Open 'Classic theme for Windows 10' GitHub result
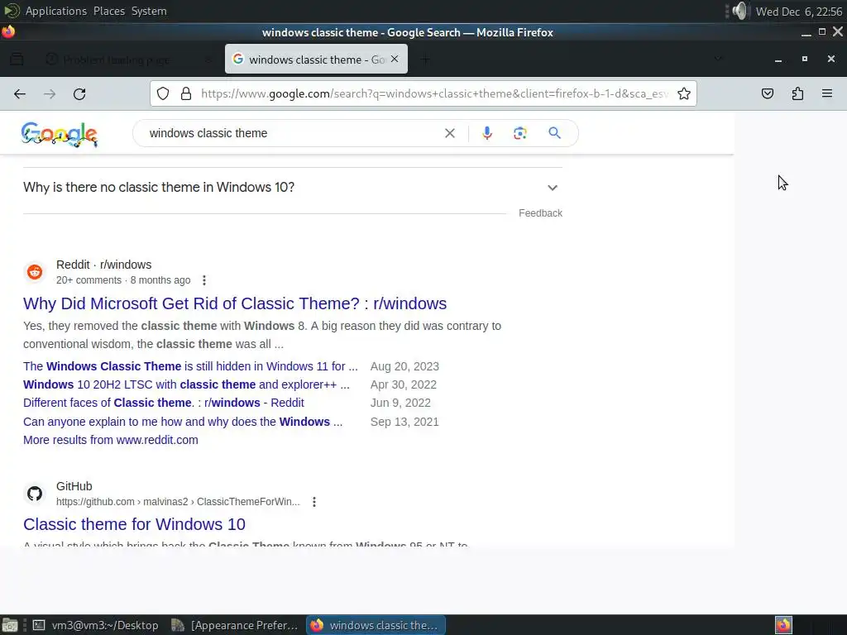847x635 pixels. [x=135, y=524]
